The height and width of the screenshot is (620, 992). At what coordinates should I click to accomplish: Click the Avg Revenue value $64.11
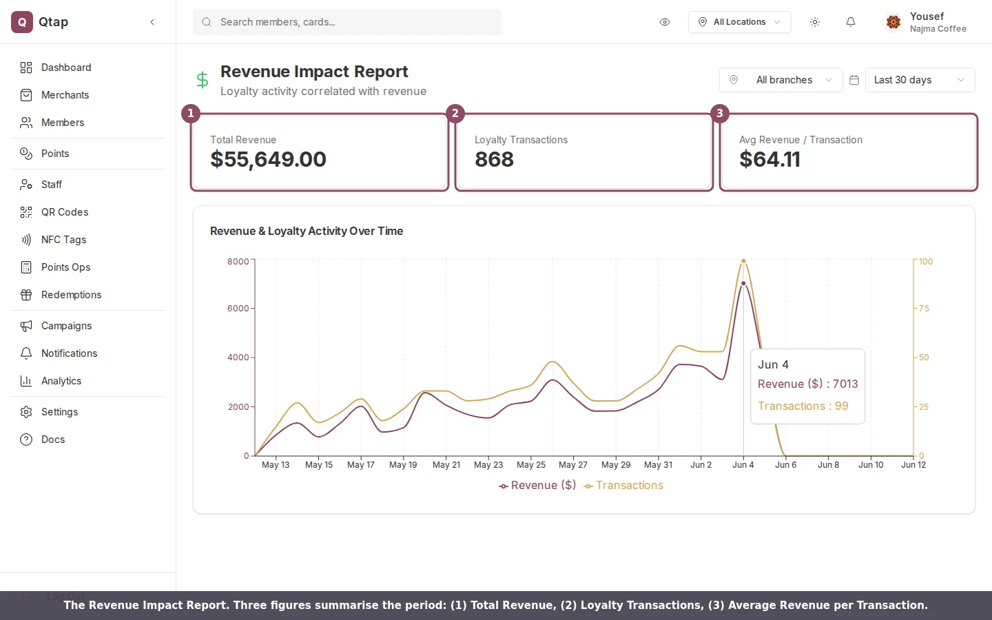tap(769, 159)
